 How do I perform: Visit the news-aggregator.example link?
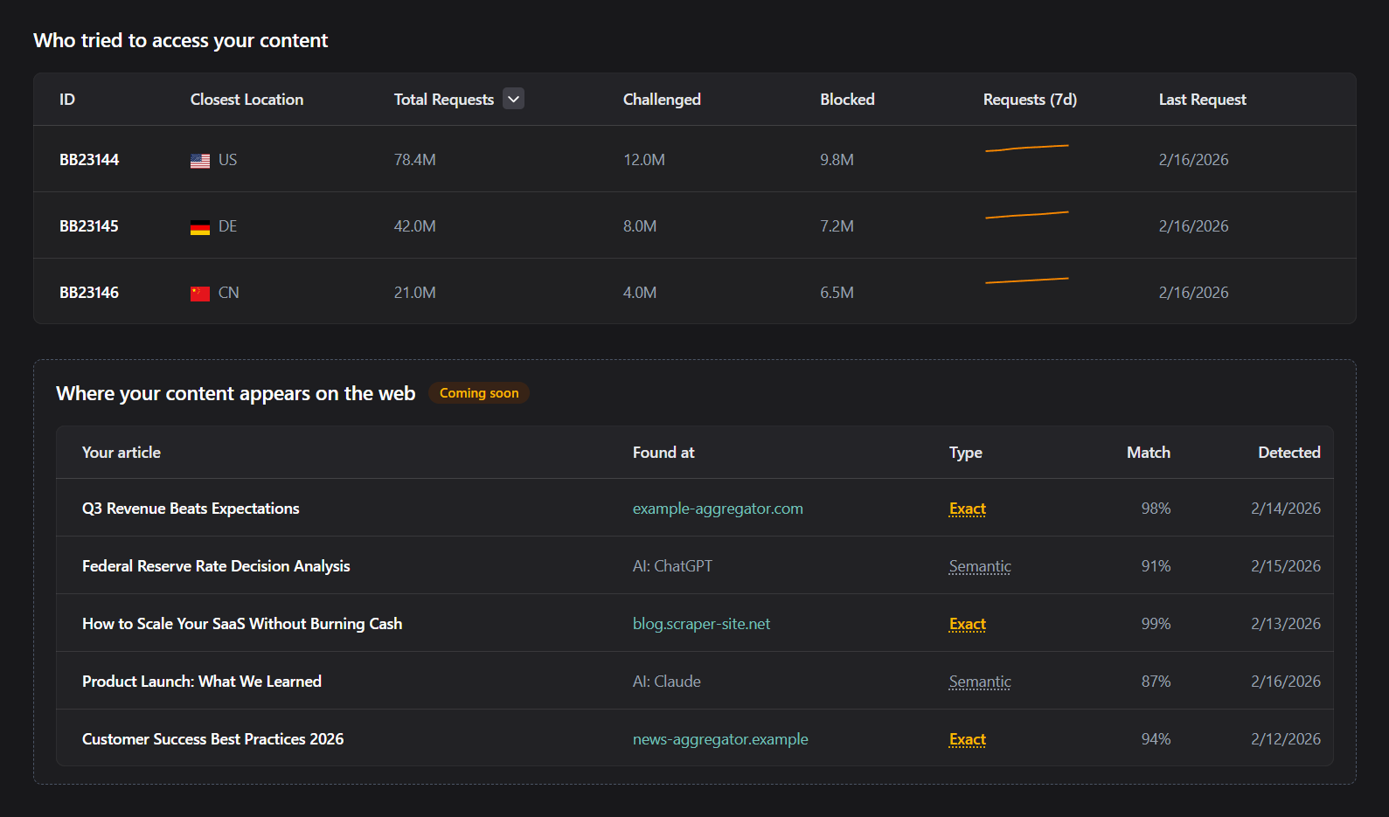719,739
